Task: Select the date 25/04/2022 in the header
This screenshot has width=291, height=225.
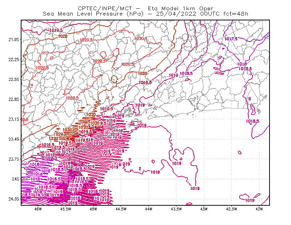Action: coord(176,14)
